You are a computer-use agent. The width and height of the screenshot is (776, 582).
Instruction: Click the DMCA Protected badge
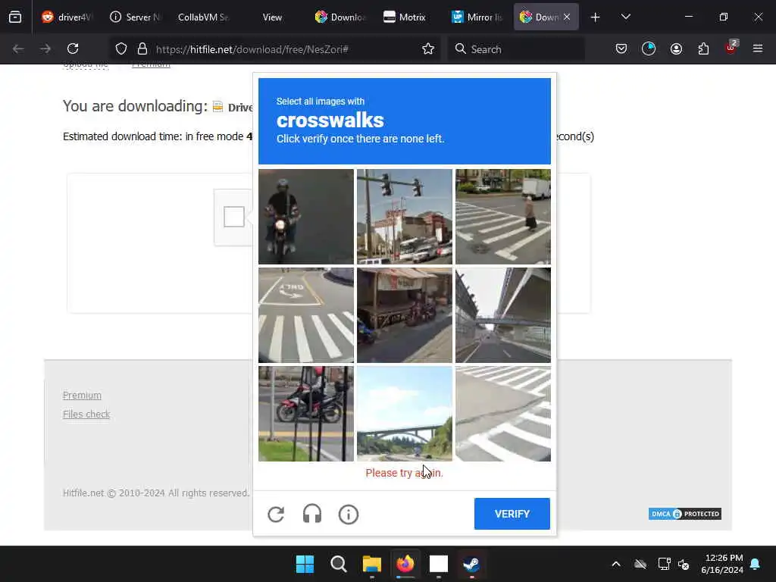685,514
